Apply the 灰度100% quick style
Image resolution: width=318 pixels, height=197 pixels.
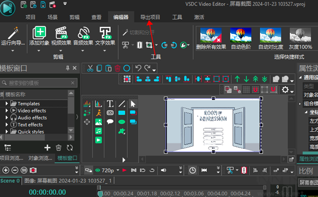[301, 39]
